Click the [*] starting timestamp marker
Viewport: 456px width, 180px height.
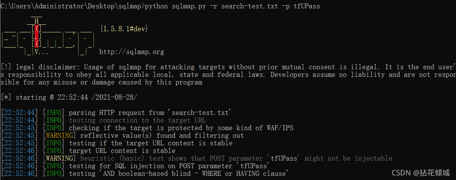pyautogui.click(x=6, y=97)
